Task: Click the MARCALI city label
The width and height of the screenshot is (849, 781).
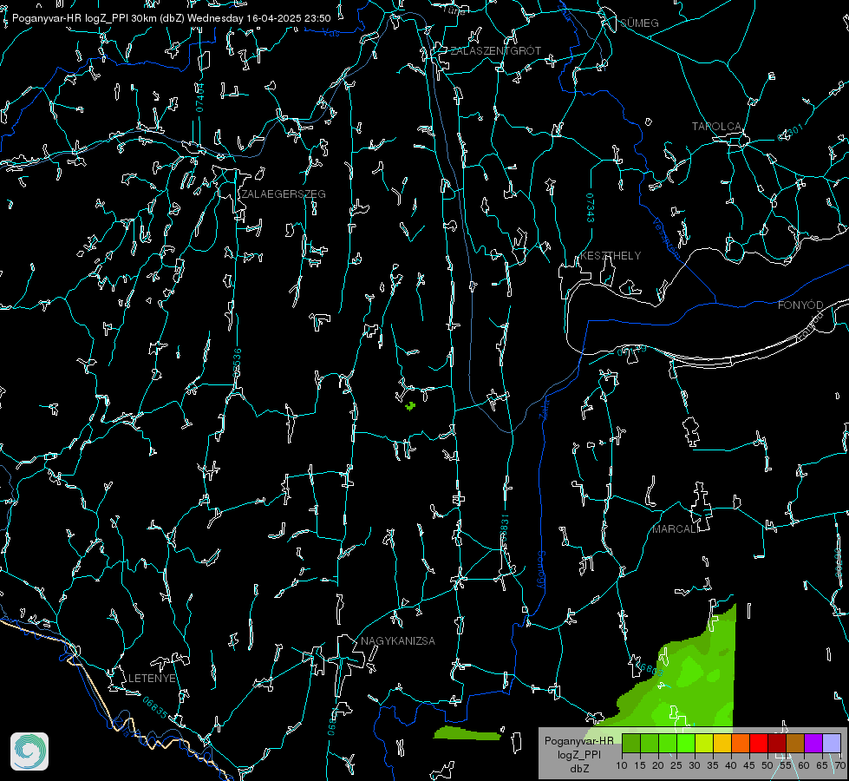Action: (x=676, y=529)
